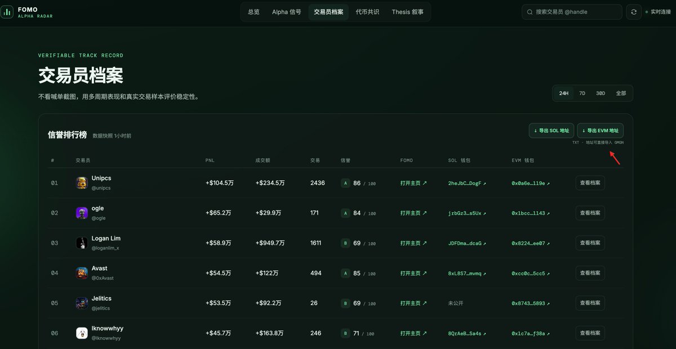
Task: Click 查看档案 for Avast
Action: [590, 273]
